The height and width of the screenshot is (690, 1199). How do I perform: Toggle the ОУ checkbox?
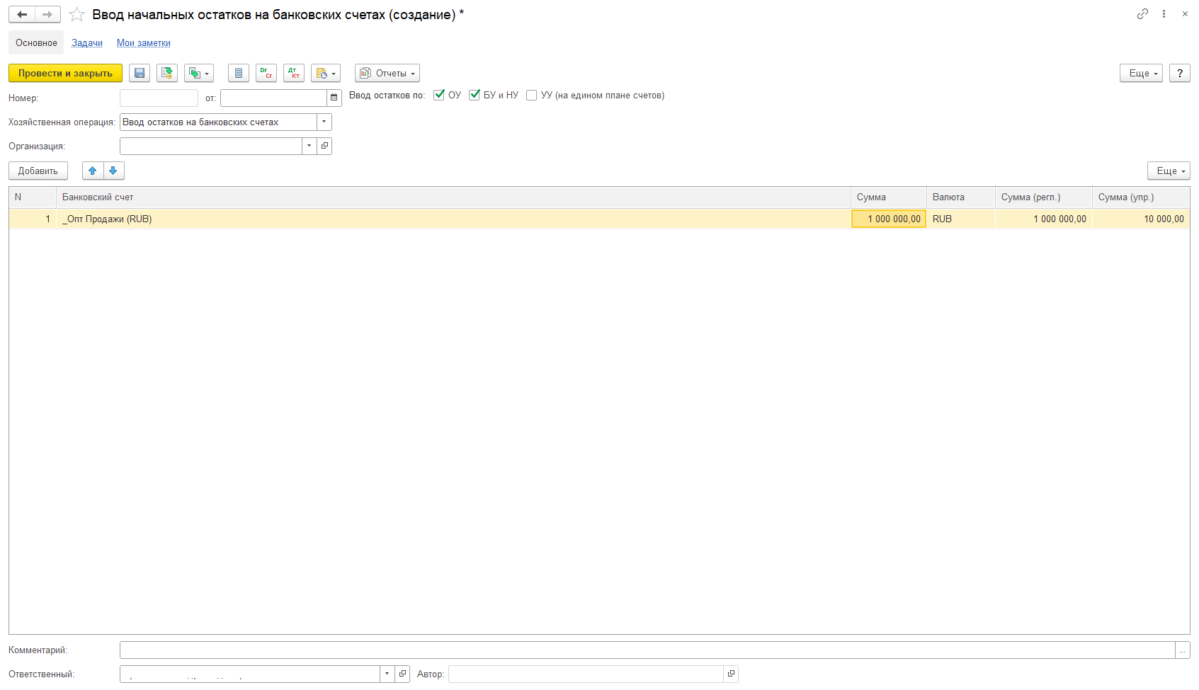tap(439, 95)
